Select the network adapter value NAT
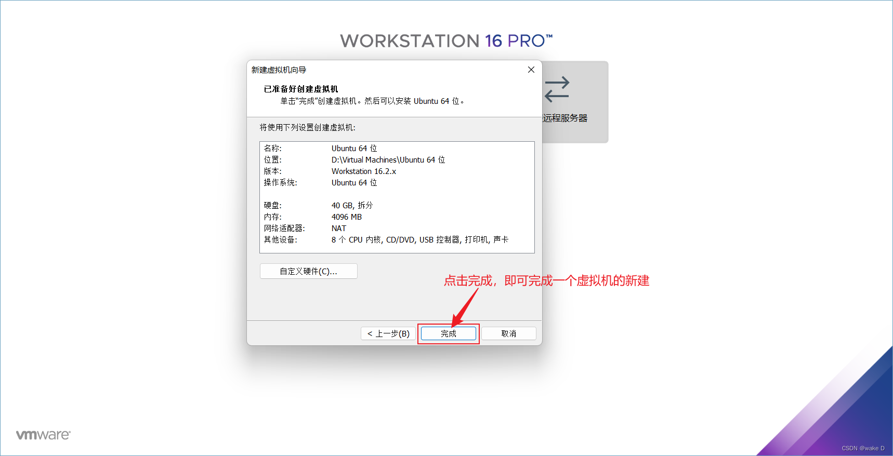The height and width of the screenshot is (456, 893). coord(339,229)
